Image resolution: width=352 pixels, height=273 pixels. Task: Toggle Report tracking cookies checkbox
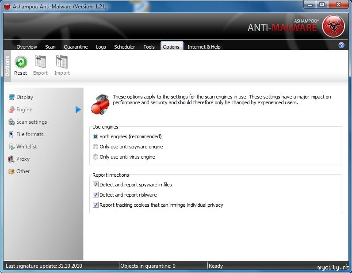click(x=96, y=205)
